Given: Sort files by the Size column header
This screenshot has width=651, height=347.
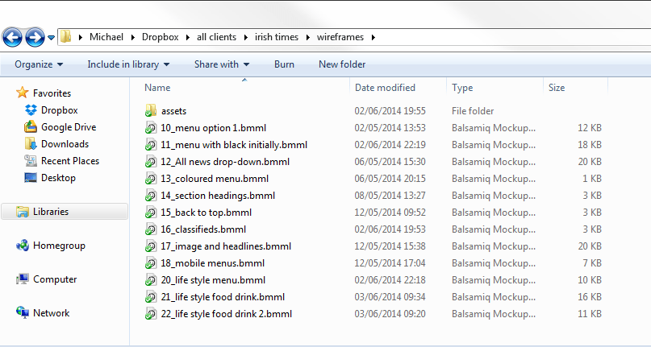Looking at the screenshot, I should tap(557, 88).
